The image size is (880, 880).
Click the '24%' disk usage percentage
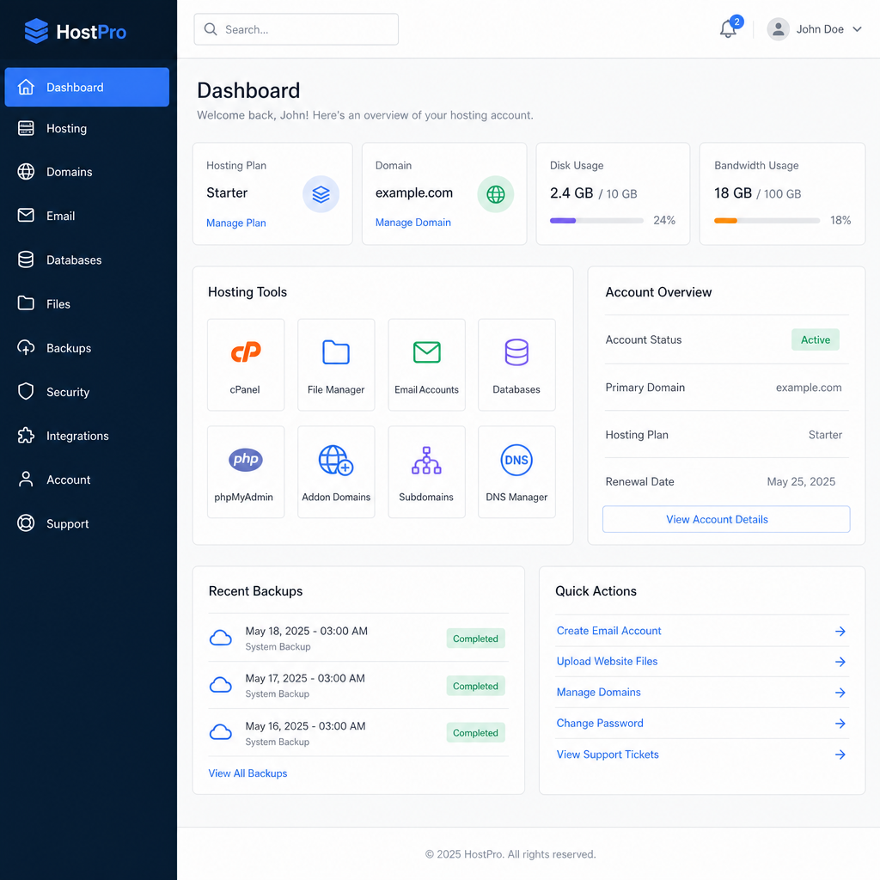(x=664, y=220)
